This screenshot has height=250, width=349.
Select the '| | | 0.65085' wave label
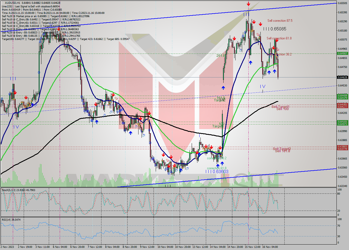[275, 29]
